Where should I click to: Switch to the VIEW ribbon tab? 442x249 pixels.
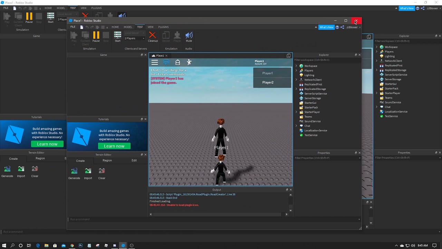tap(151, 27)
